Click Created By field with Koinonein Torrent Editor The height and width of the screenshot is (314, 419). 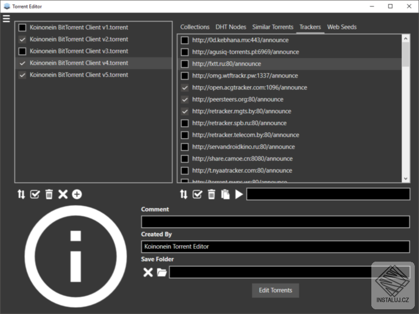tap(275, 246)
